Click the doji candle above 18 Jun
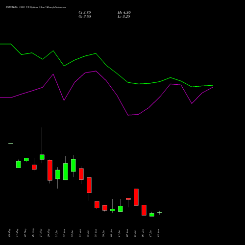Image resolution: width=245 pixels, height=245 pixels. point(160,213)
